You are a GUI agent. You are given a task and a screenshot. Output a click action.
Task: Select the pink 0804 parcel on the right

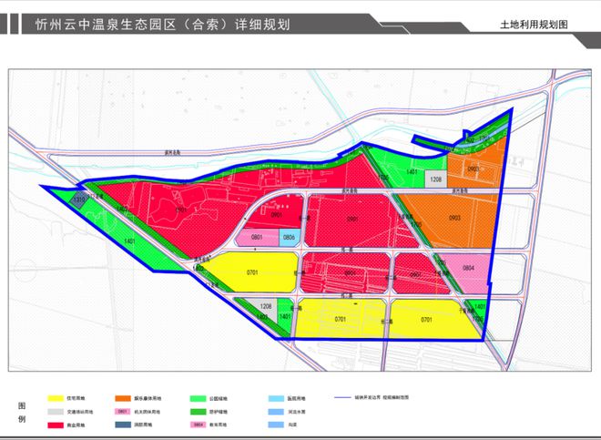click(468, 269)
